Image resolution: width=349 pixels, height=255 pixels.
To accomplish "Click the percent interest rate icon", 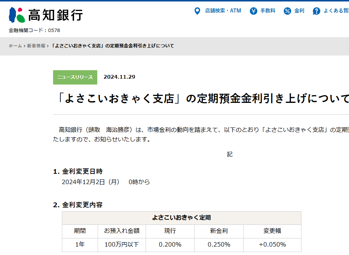I will click(287, 11).
